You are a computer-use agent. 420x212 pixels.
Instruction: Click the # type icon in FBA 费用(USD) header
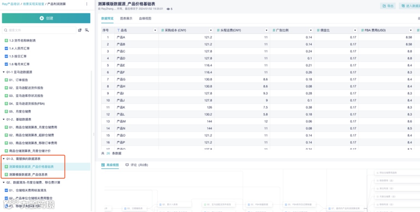click(362, 30)
